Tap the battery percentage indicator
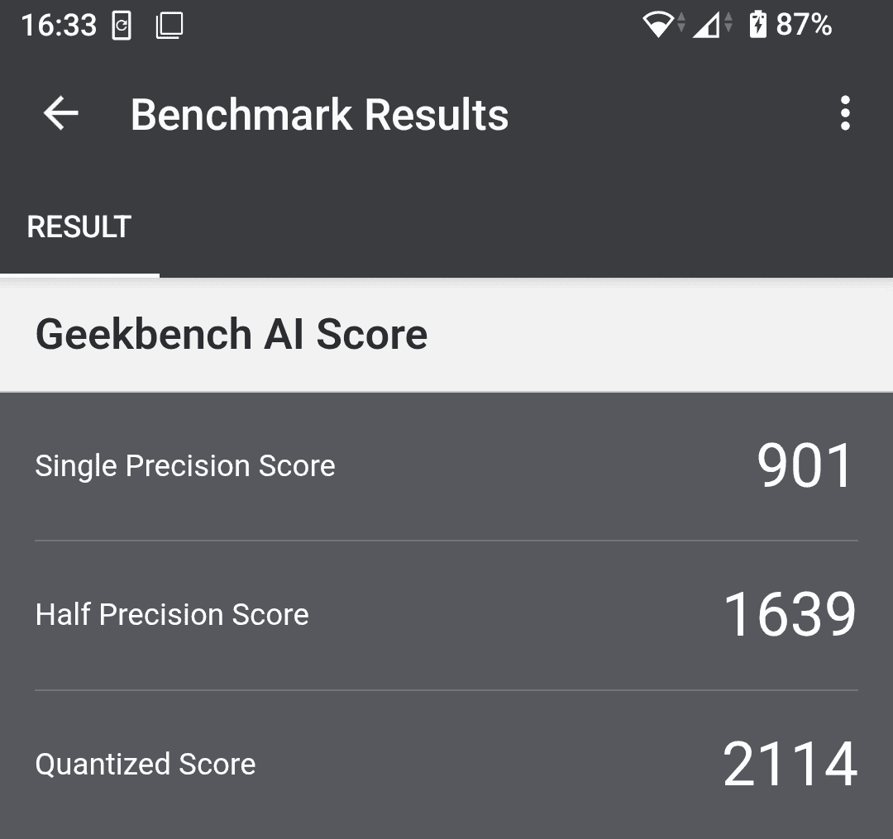893x839 pixels. [x=804, y=25]
